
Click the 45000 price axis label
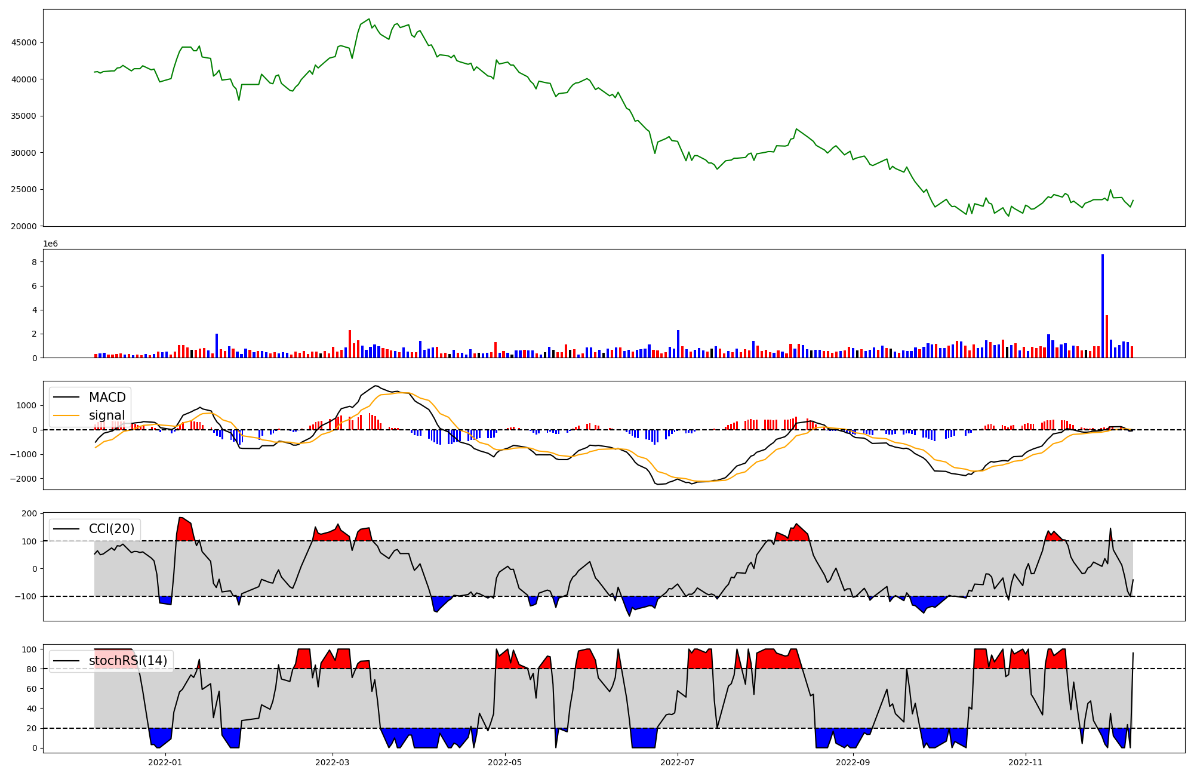24,42
